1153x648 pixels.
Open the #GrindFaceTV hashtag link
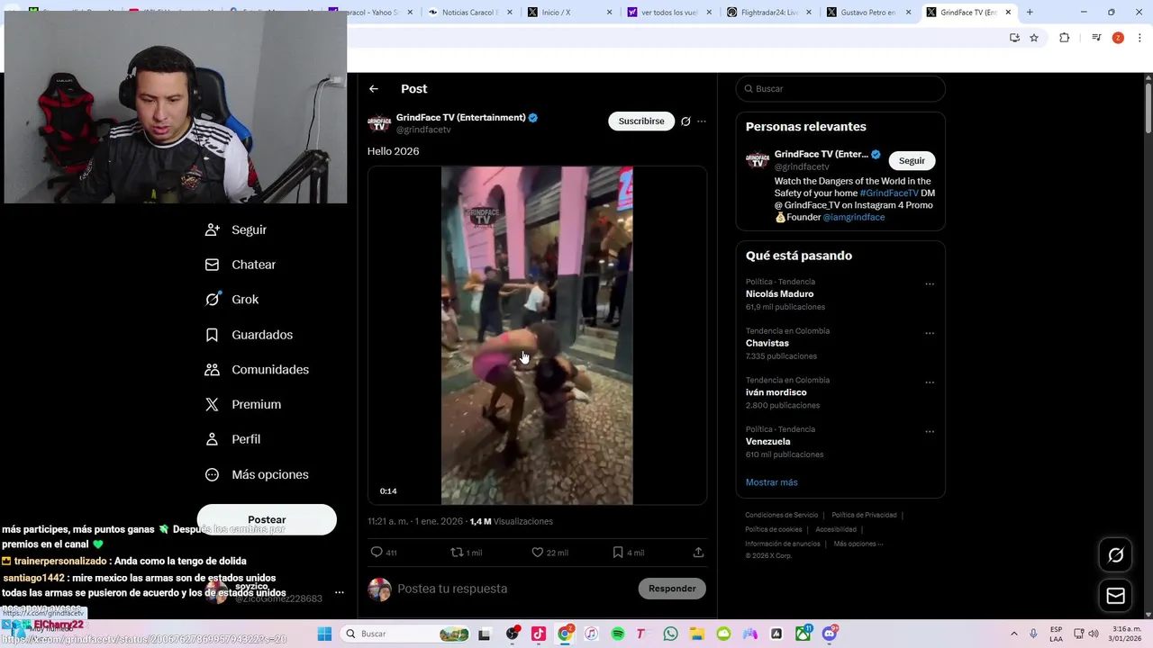[x=889, y=193]
